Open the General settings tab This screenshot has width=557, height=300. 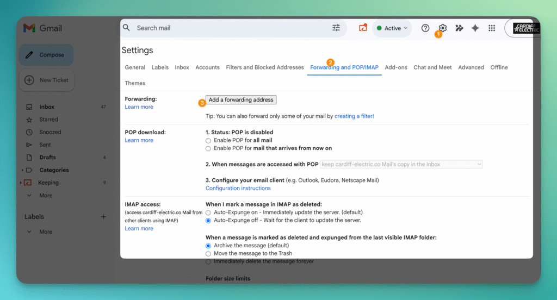(135, 67)
